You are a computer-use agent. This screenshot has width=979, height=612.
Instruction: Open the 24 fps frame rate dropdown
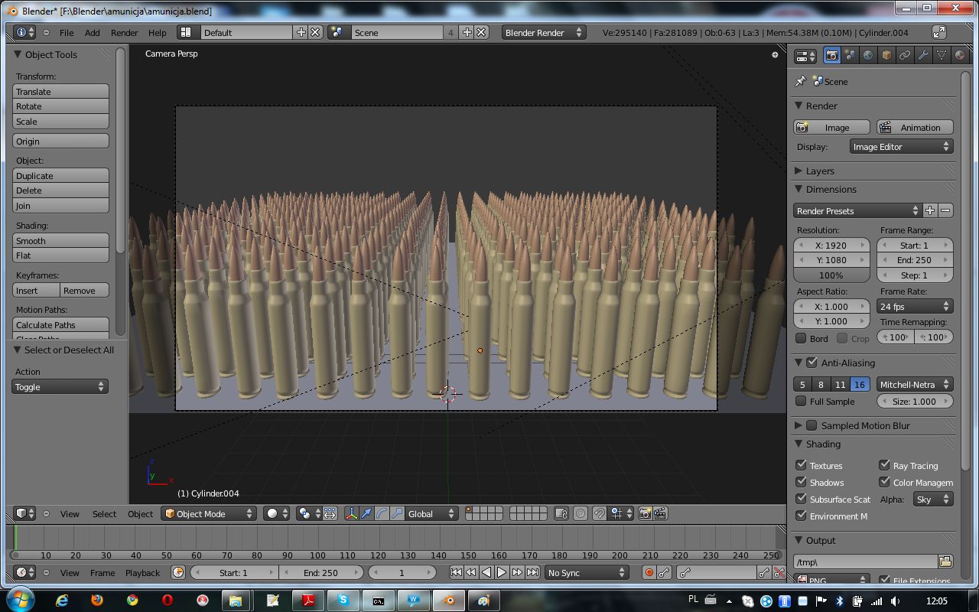[915, 306]
